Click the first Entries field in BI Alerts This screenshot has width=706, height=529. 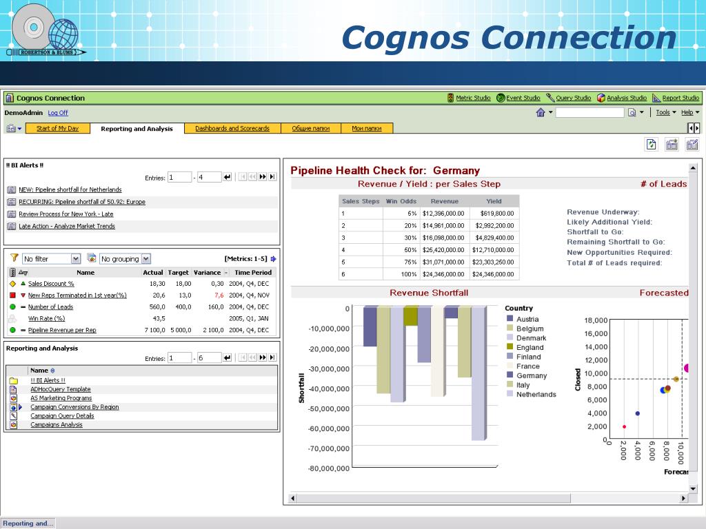tap(179, 177)
